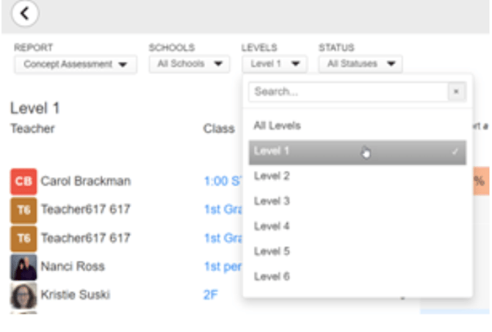Click the back arrow button

pos(25,12)
